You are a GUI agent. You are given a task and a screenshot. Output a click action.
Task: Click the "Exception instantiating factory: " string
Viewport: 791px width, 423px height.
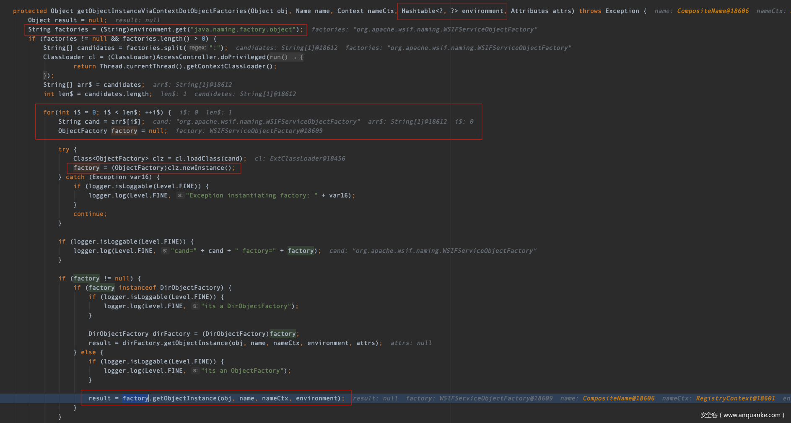point(252,196)
